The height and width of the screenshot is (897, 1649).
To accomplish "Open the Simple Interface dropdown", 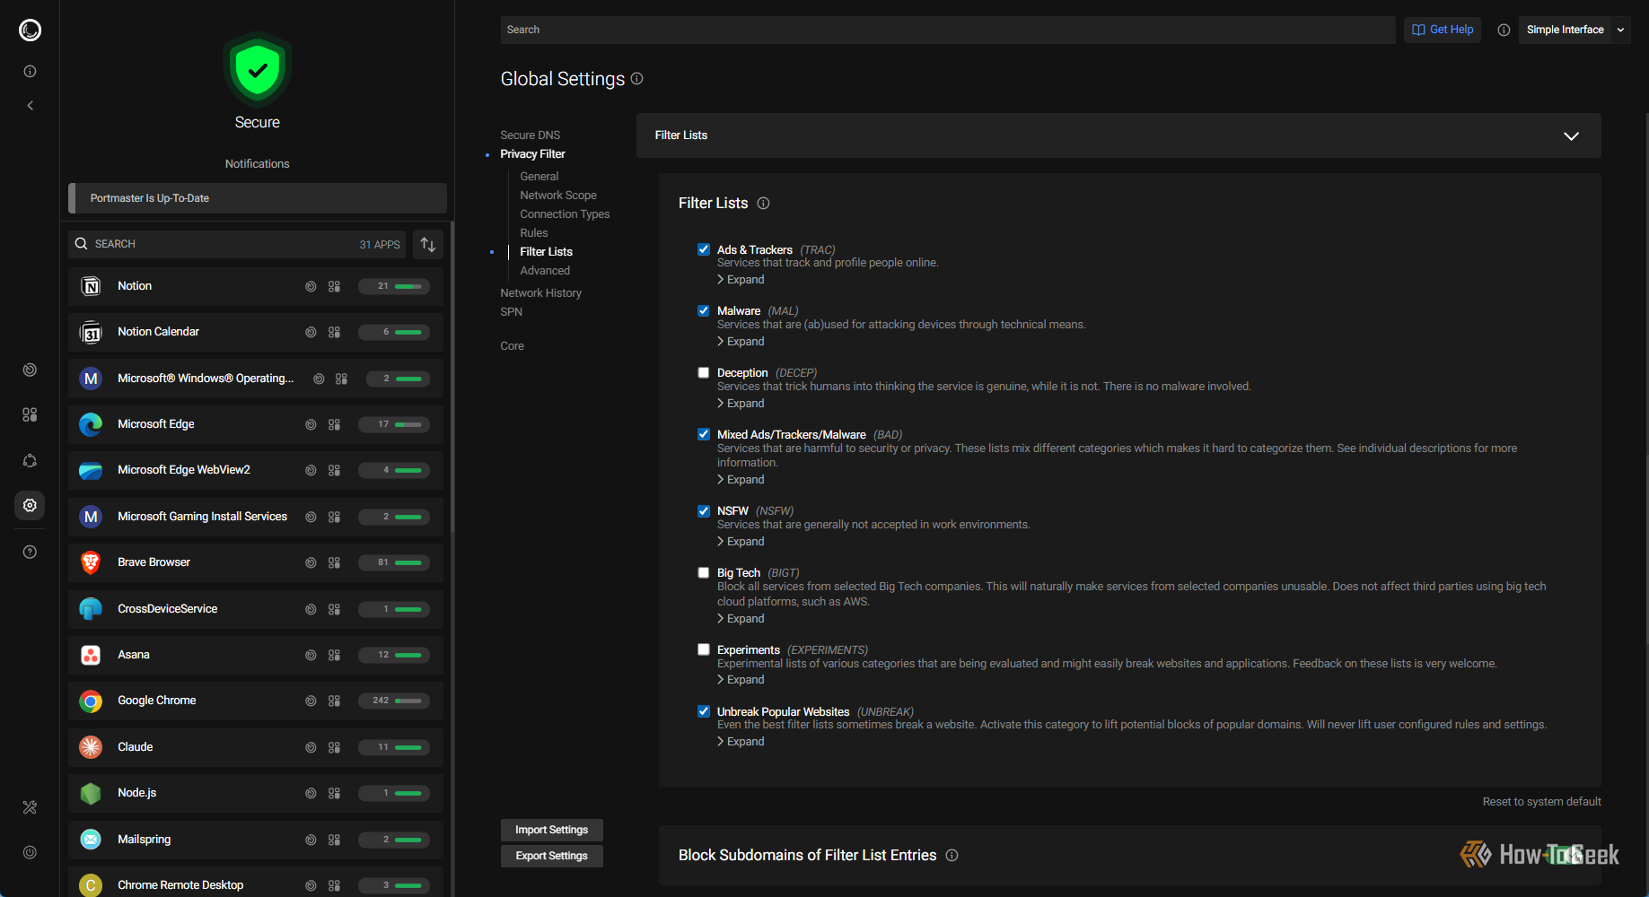I will 1574,30.
